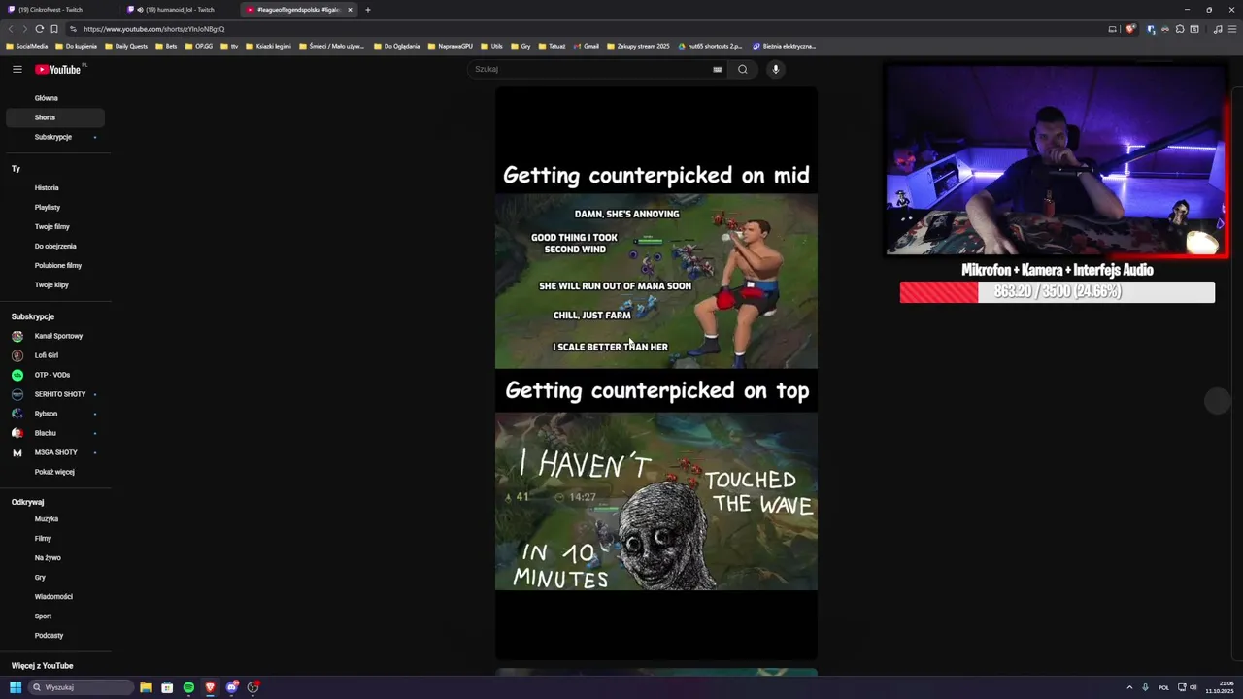Open Do Oglądania bookmarks folder
Image resolution: width=1243 pixels, height=699 pixels.
click(x=396, y=46)
